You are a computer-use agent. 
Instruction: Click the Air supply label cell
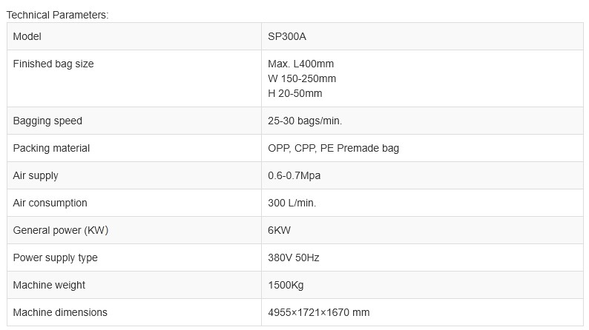[36, 175]
